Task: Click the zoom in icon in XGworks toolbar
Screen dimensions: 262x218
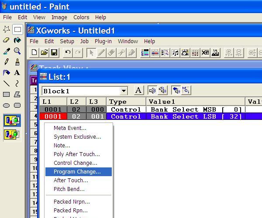Action: tap(229, 53)
